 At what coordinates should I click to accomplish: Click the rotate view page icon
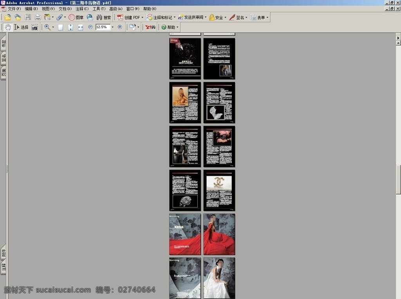[133, 27]
